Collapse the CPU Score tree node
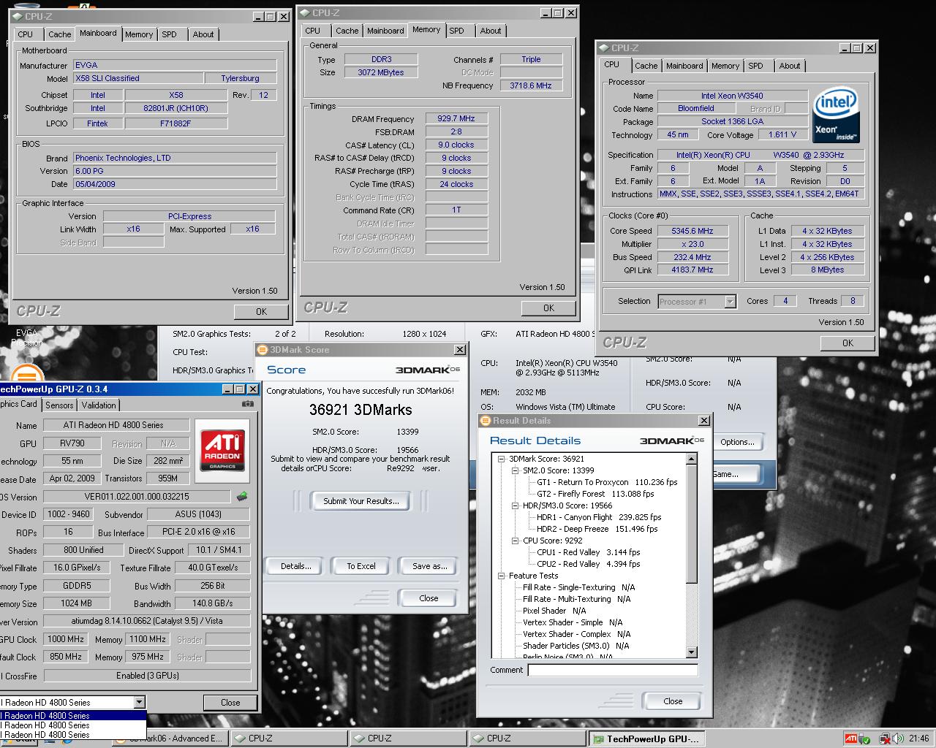 (x=516, y=541)
